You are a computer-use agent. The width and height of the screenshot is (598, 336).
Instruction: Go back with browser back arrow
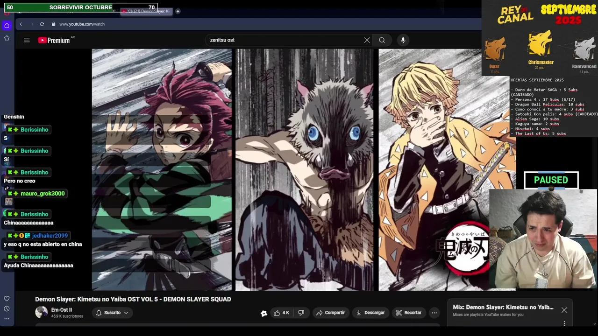(21, 24)
